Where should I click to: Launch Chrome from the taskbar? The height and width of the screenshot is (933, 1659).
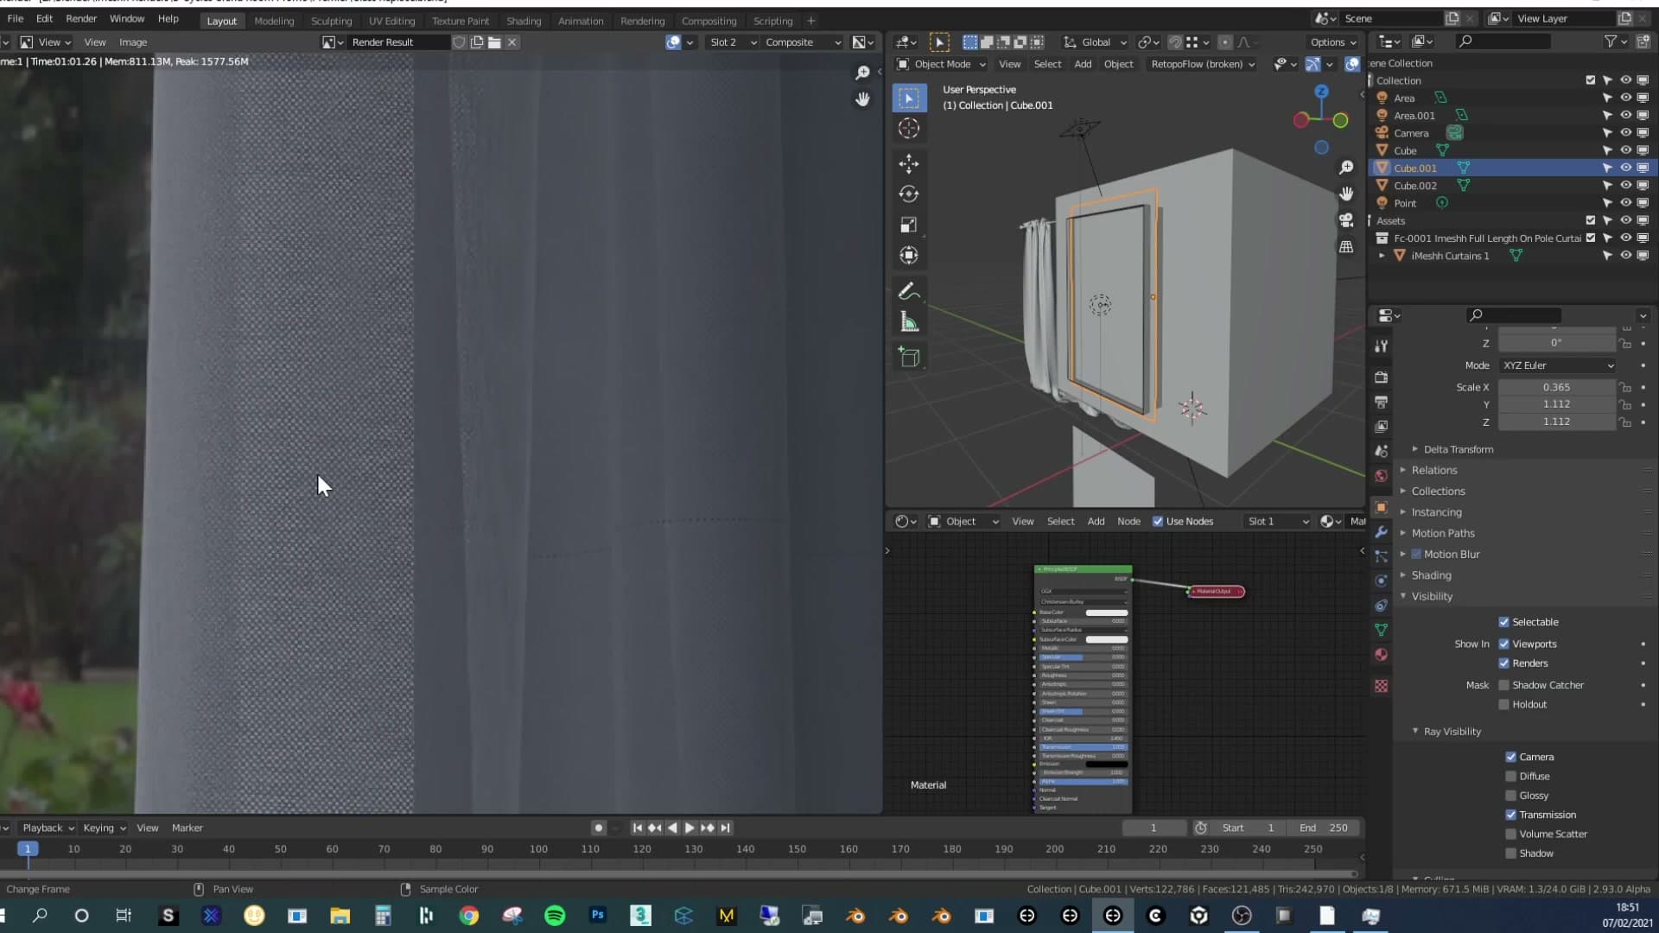click(469, 916)
